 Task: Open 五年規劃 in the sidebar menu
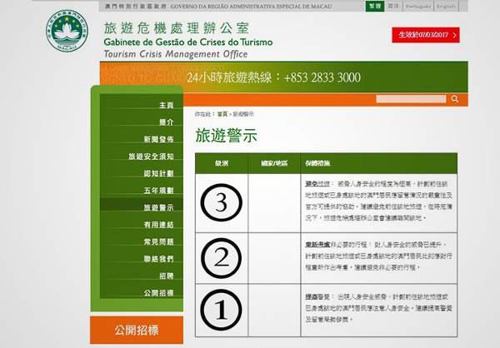point(158,191)
